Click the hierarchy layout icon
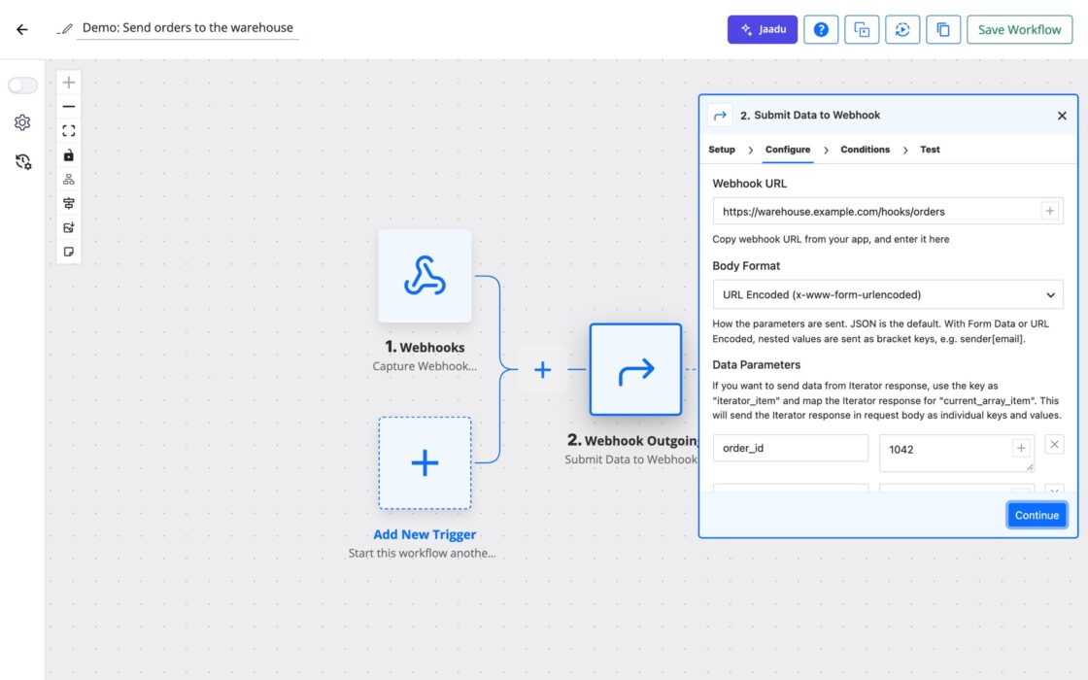The height and width of the screenshot is (680, 1088). 69,179
